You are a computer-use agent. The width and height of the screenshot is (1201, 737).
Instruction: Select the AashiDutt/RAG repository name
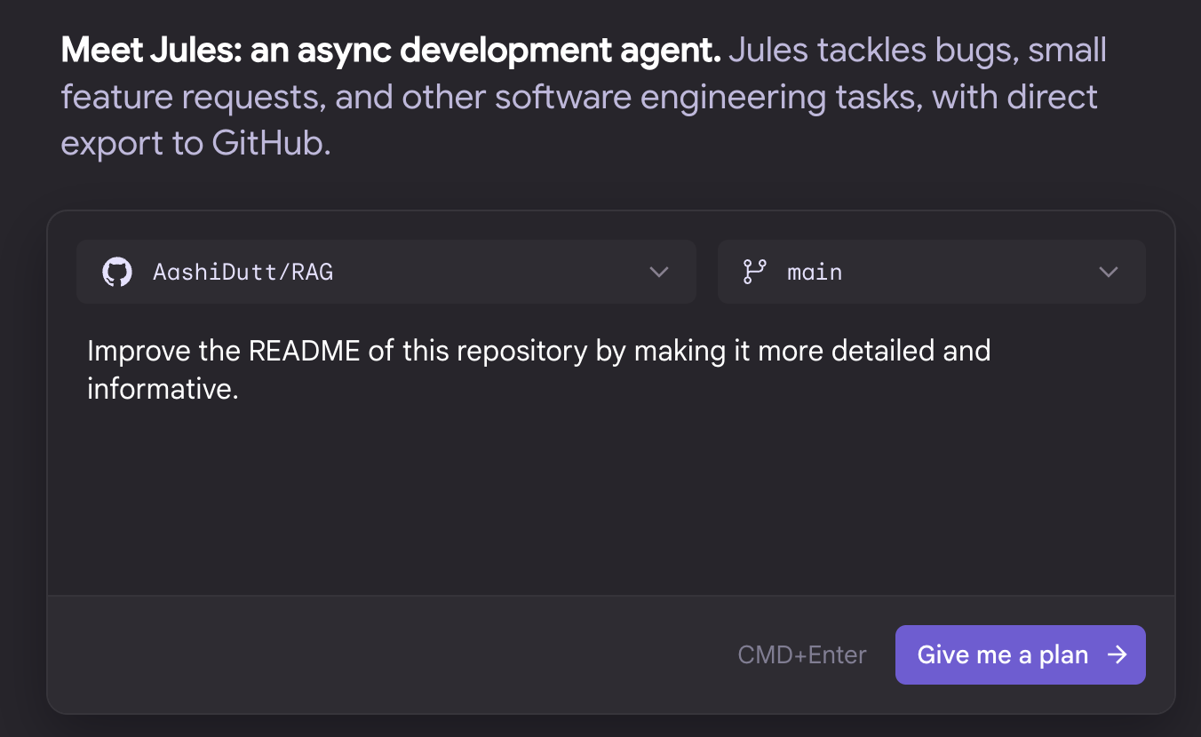pyautogui.click(x=243, y=272)
